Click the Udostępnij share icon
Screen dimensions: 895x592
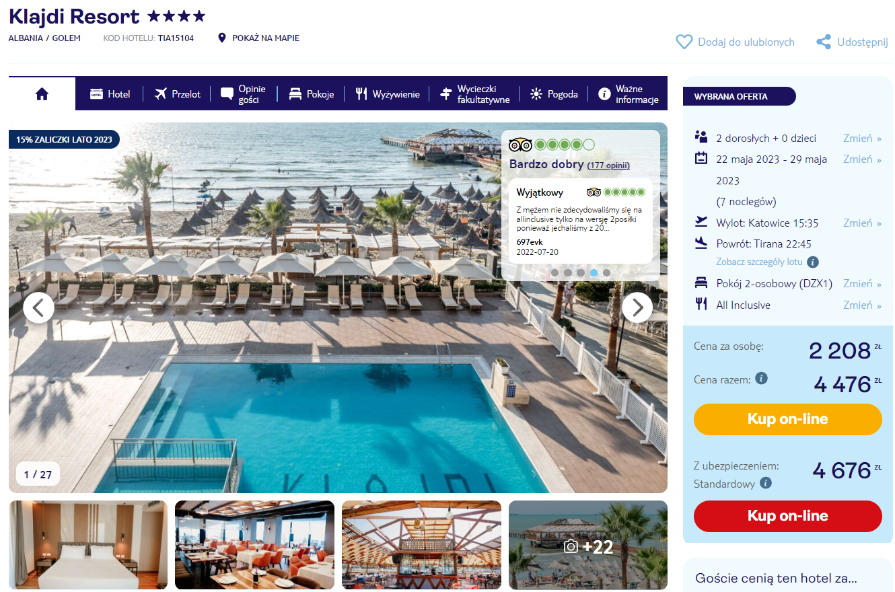tap(824, 42)
